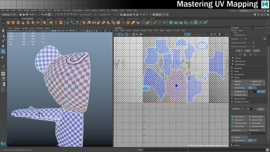Click the Open Scene folder icon
Screen dimensions: 270x152
pos(24,15)
